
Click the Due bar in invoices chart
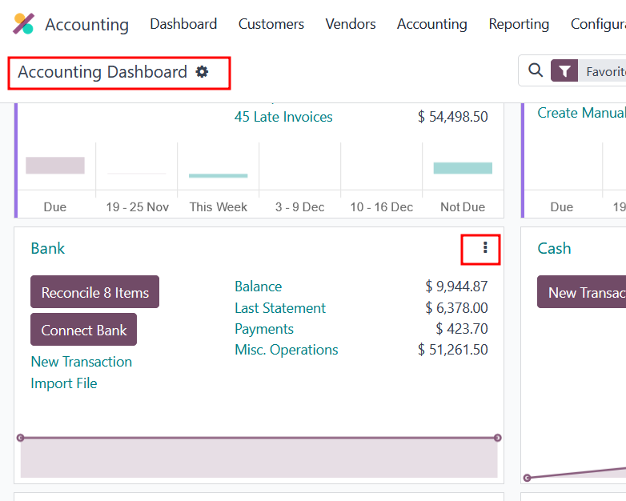click(55, 166)
